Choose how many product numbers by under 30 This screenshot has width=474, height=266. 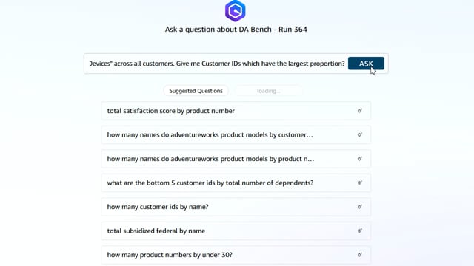236,255
